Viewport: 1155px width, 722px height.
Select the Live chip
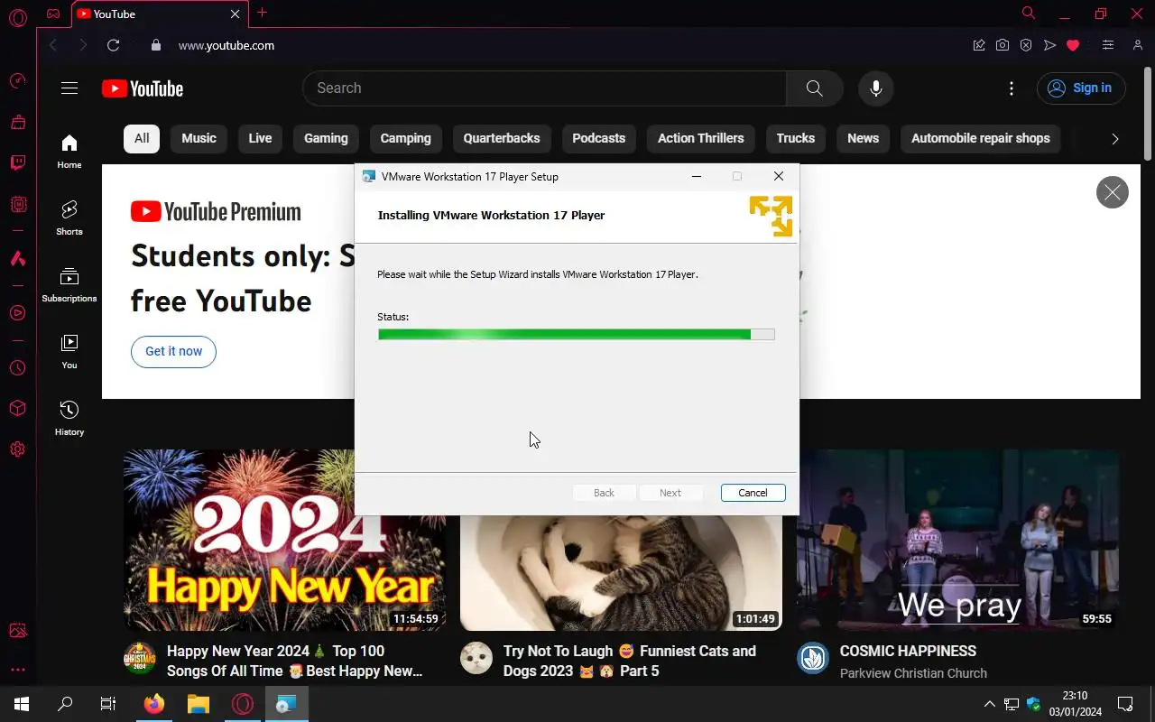pyautogui.click(x=260, y=138)
